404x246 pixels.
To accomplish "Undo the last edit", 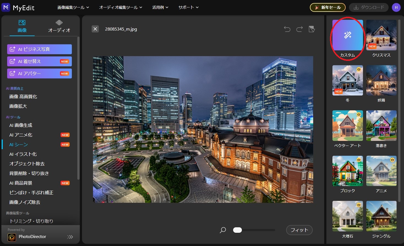I will coord(287,29).
